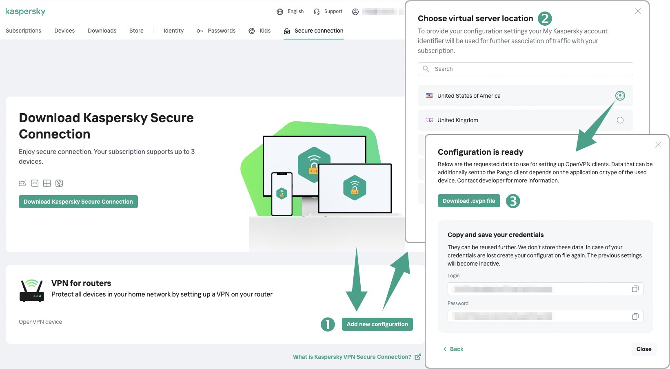
Task: Click the Password credentials field
Action: tap(546, 316)
